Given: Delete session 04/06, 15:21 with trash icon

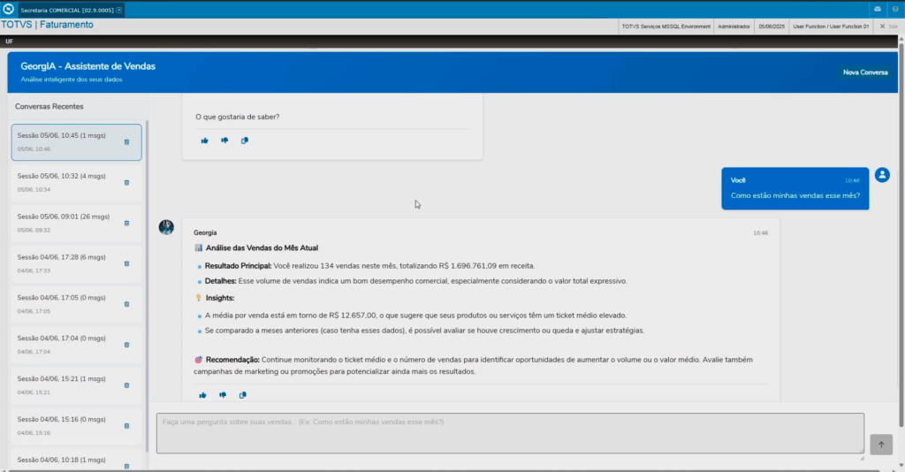Looking at the screenshot, I should pos(127,385).
